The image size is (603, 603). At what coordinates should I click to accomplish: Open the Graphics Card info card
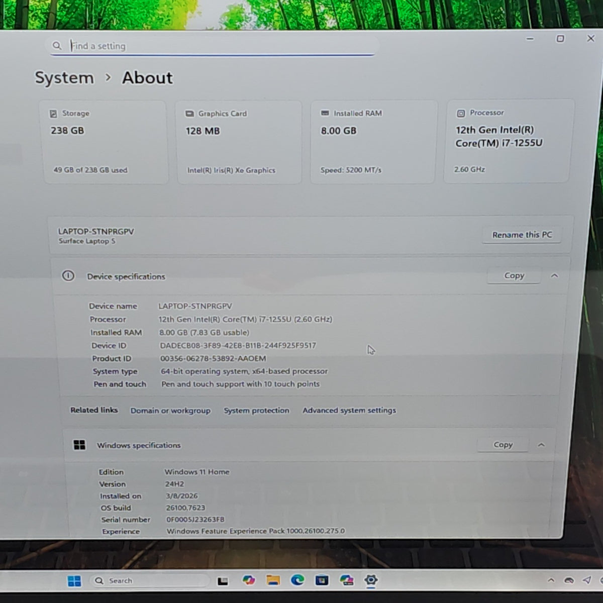coord(238,142)
